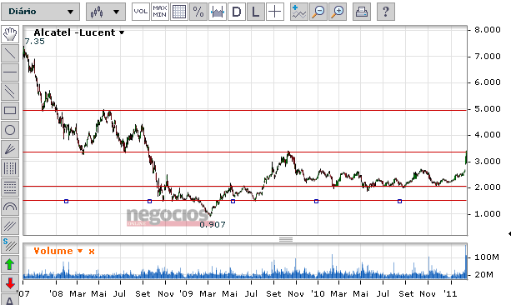Select the S speed lines tool
This screenshot has height=305, width=511.
10,245
